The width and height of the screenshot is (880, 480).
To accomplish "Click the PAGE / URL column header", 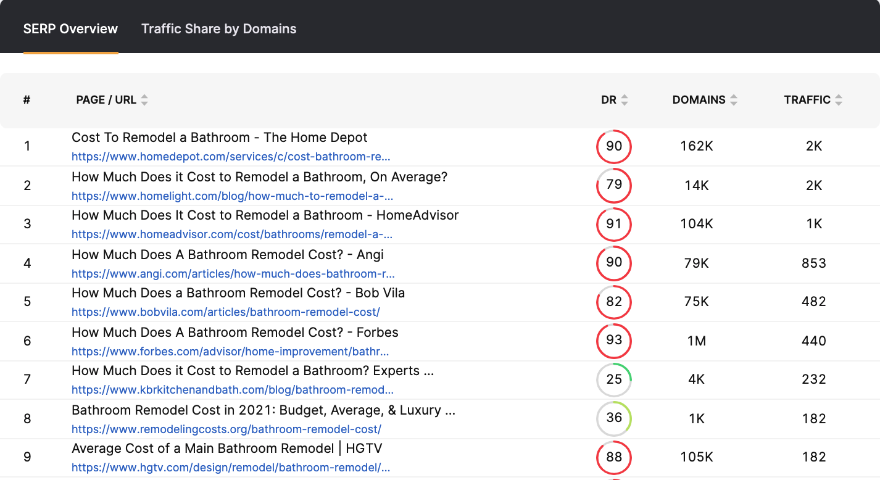I will tap(106, 100).
